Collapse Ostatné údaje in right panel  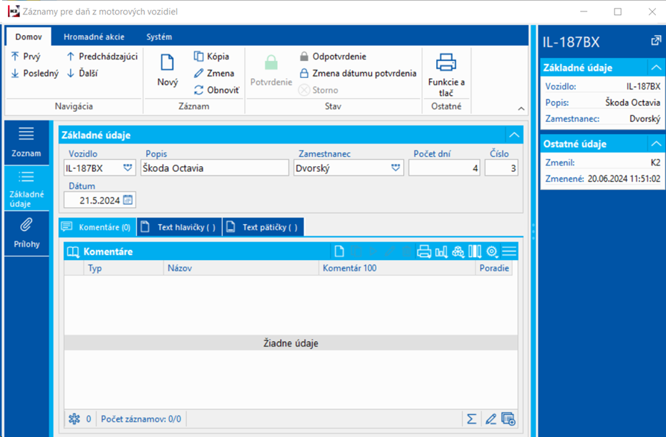click(656, 144)
